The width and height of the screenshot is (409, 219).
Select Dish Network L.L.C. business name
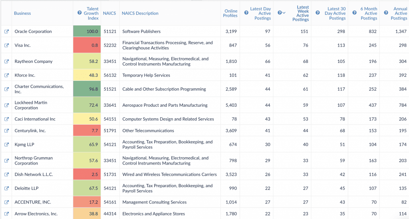click(34, 174)
